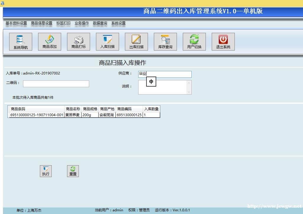Select the 入库扫描 toolbar icon
The width and height of the screenshot is (303, 214).
(x=107, y=42)
